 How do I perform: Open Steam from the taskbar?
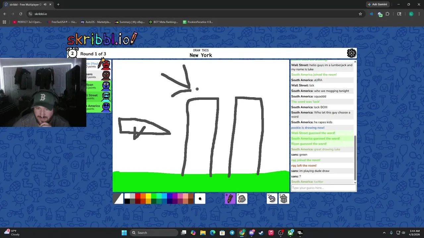(x=261, y=233)
